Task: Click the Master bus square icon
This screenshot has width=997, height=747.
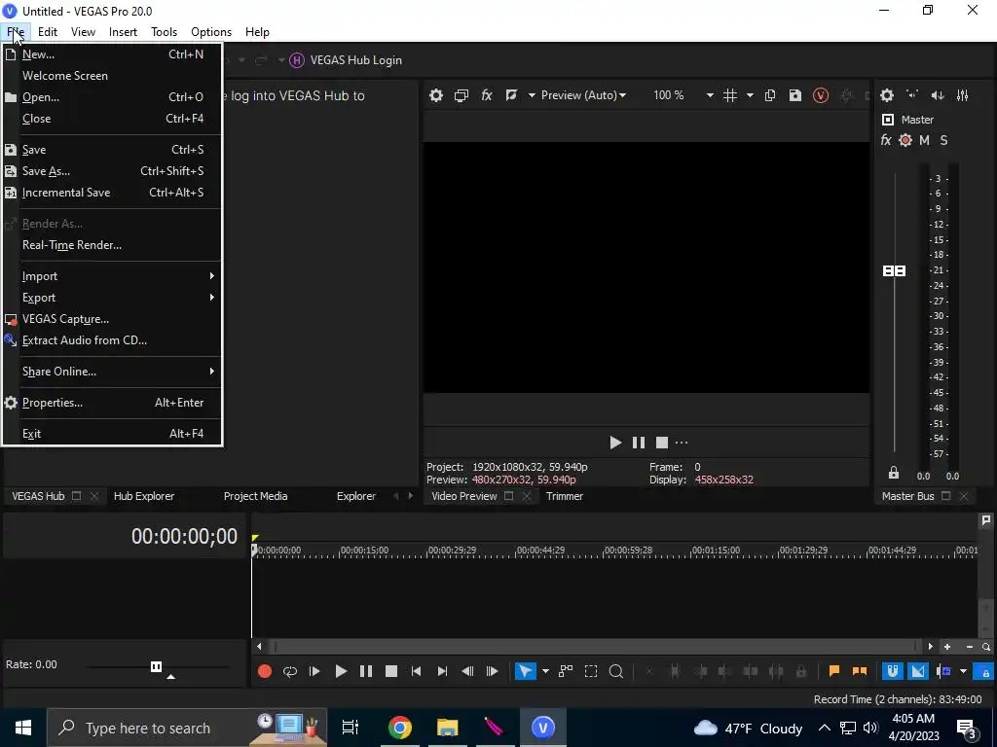Action: tap(888, 120)
